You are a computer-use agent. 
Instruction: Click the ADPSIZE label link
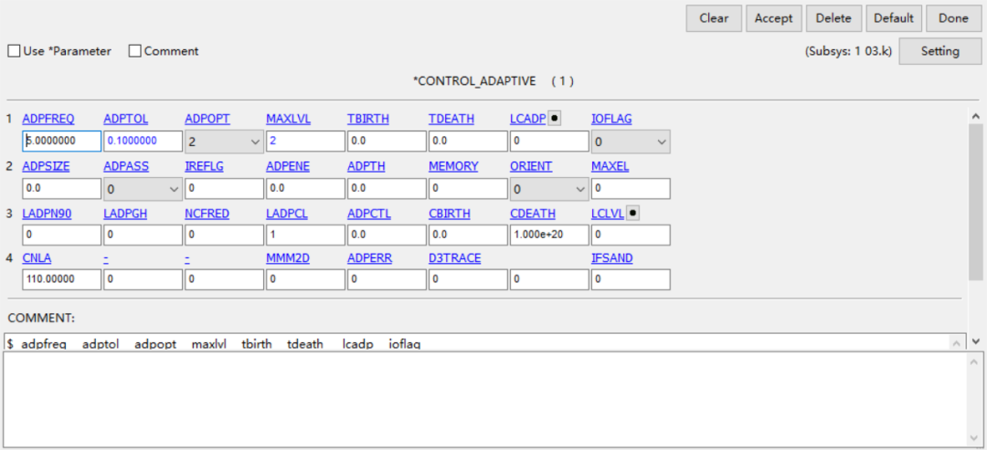pyautogui.click(x=46, y=166)
